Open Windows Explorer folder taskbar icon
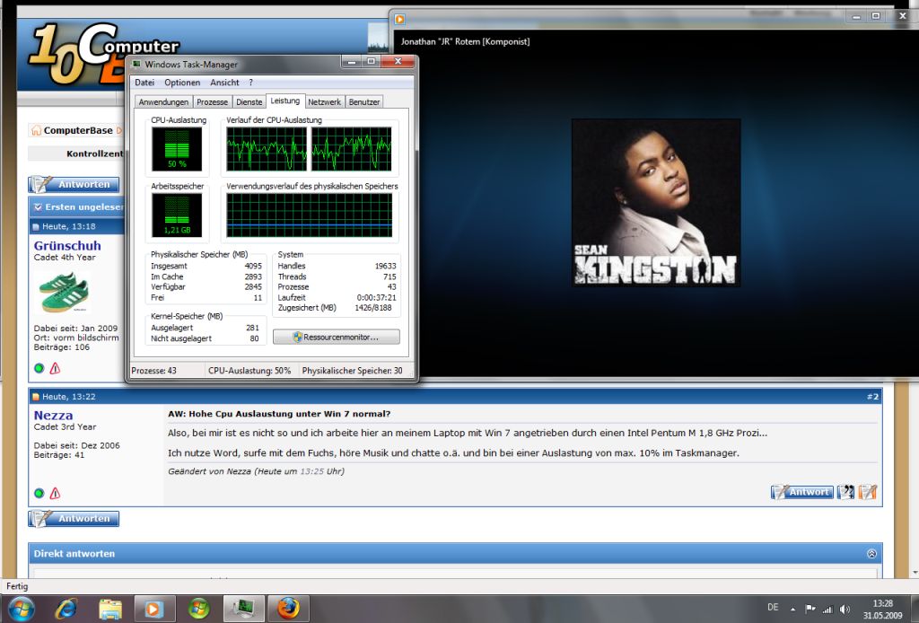This screenshot has width=919, height=623. pyautogui.click(x=109, y=609)
